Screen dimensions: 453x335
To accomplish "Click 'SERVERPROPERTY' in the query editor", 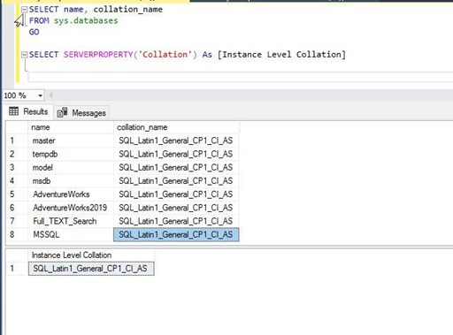I will [x=98, y=55].
